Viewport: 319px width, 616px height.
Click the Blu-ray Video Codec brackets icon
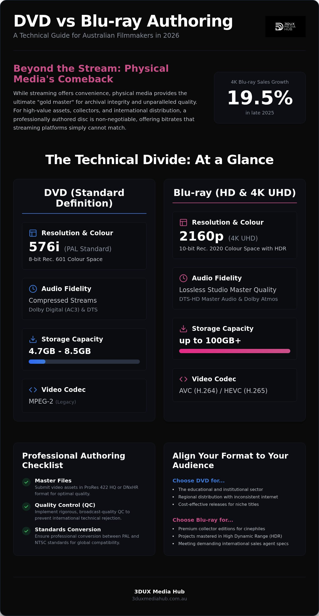183,379
